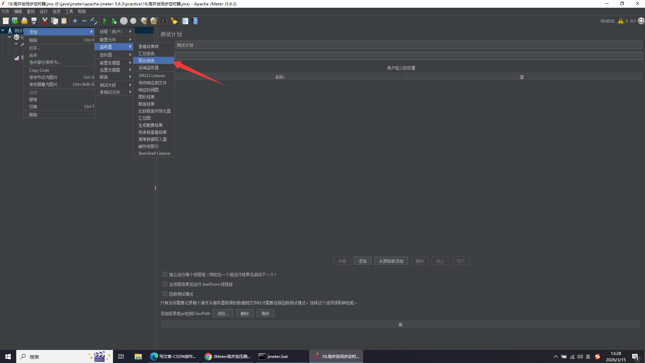Select 聚合报告 from the listener menu
This screenshot has height=363, width=645.
[154, 61]
